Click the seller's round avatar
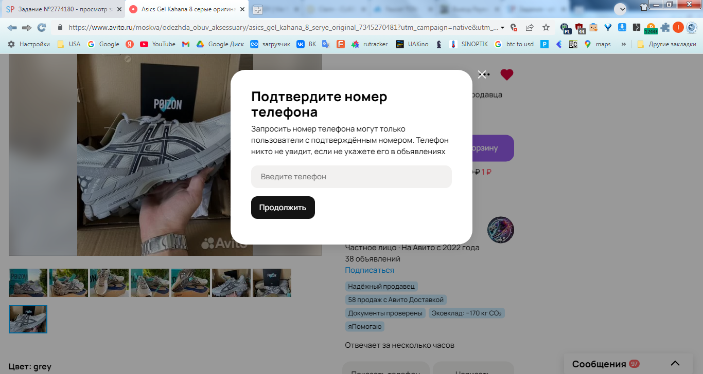Image resolution: width=703 pixels, height=374 pixels. coord(500,230)
